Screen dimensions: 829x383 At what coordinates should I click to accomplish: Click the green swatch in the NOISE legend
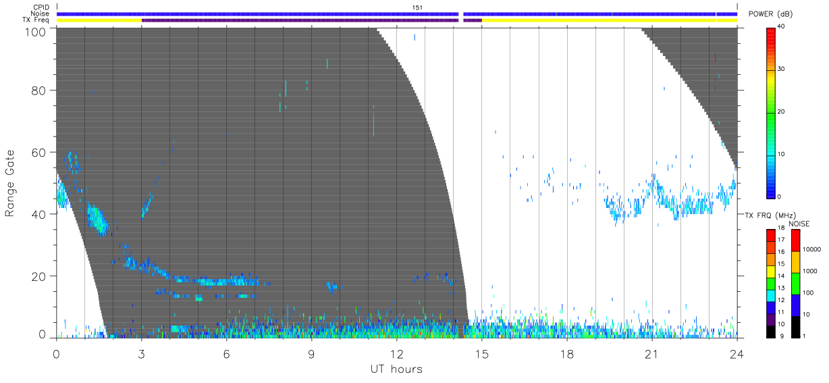coord(795,283)
